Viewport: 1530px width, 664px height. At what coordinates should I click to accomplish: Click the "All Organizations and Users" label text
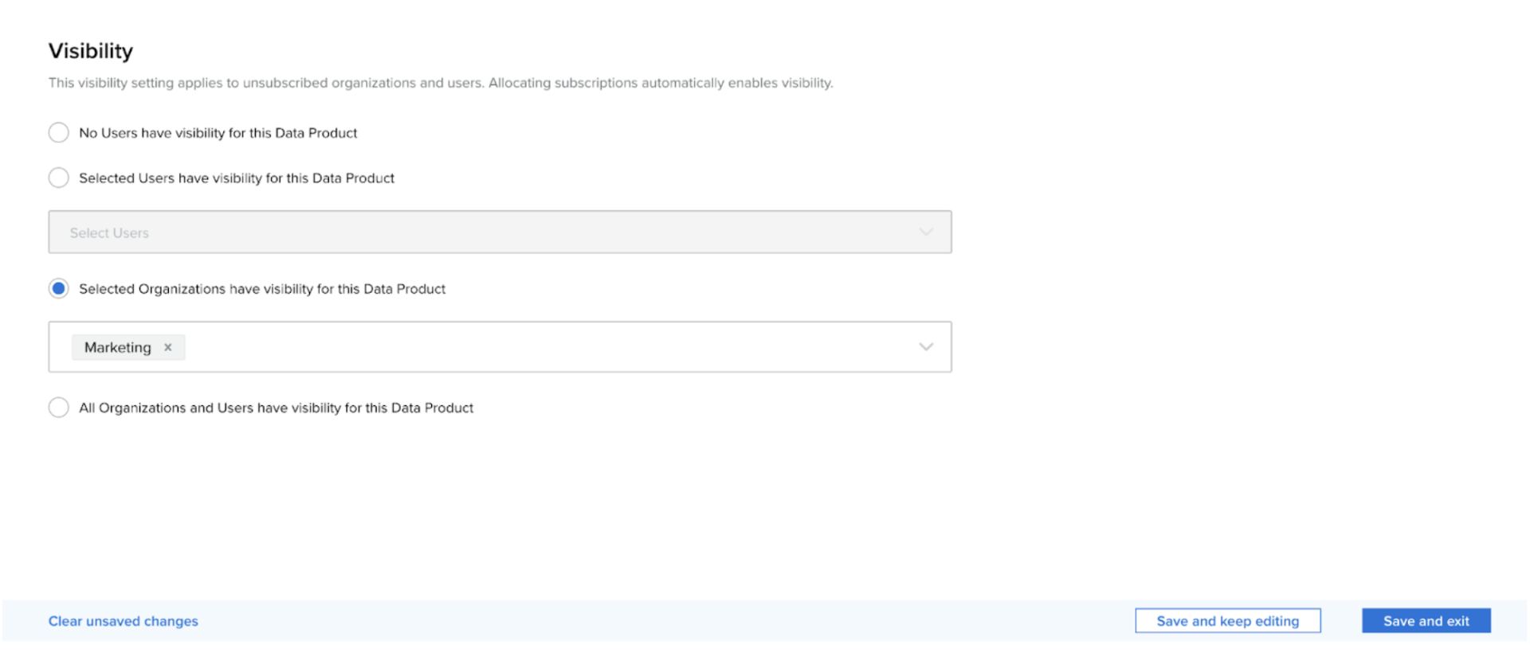pyautogui.click(x=276, y=408)
